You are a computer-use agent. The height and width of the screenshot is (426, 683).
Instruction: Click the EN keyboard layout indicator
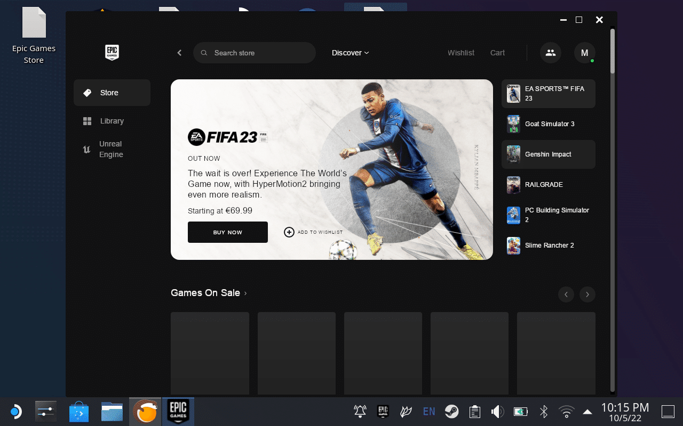click(x=428, y=411)
